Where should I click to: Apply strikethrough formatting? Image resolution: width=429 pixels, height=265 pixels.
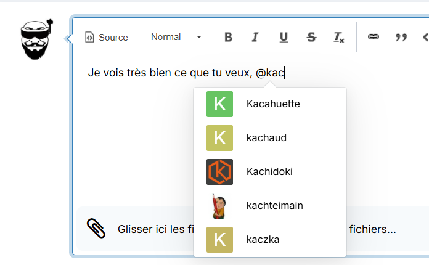click(x=311, y=38)
